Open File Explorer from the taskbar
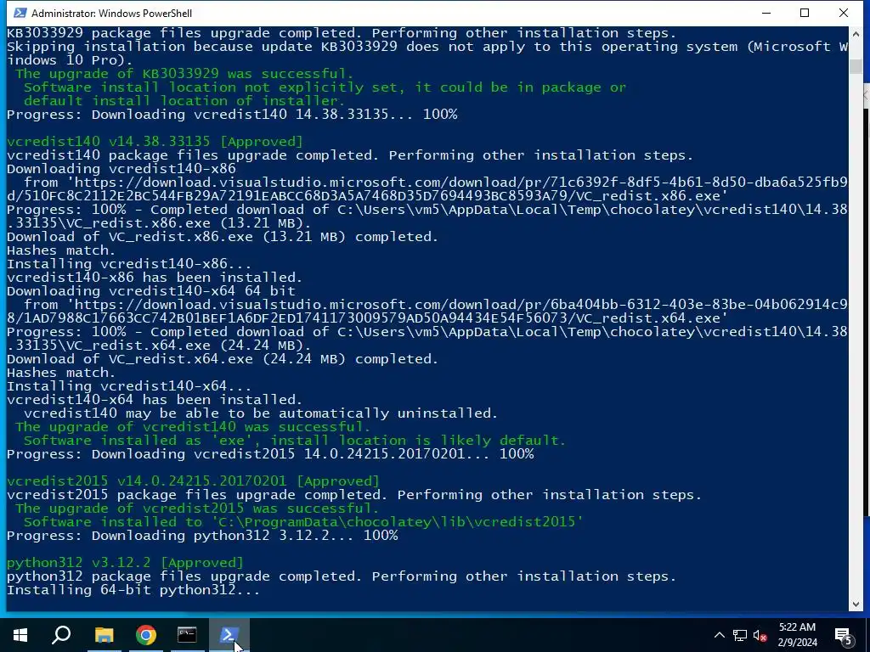 104,635
